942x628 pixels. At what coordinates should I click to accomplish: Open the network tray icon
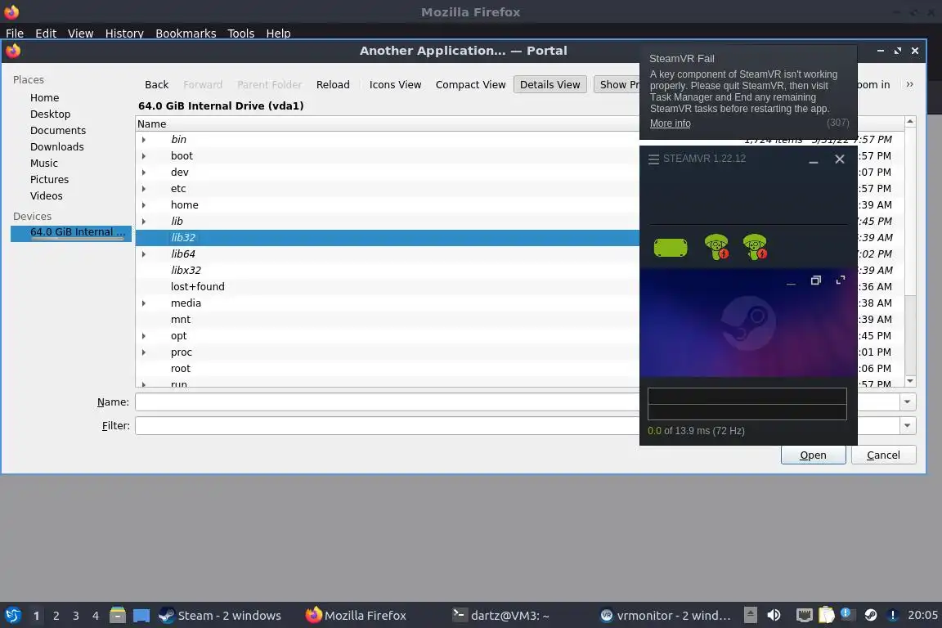(804, 615)
